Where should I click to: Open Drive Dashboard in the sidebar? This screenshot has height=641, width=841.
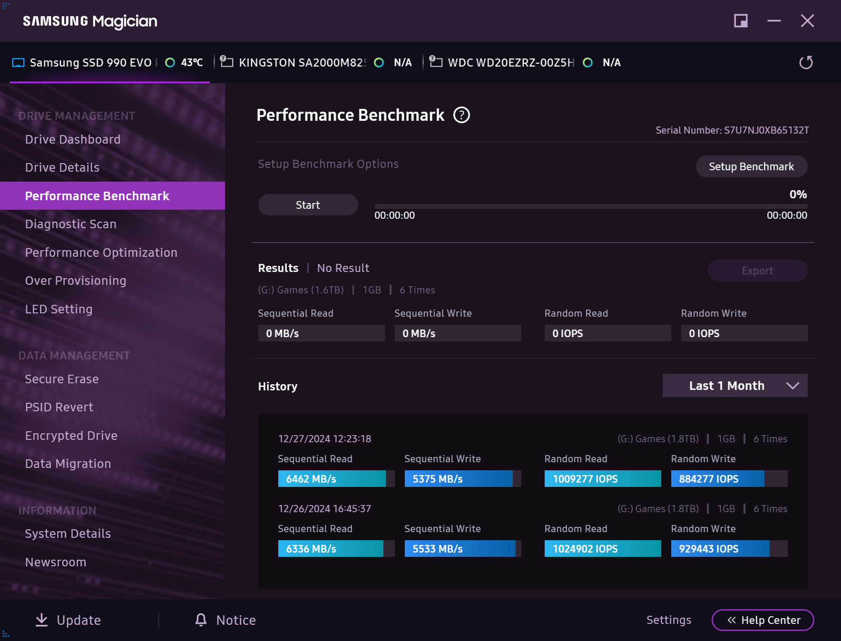73,139
